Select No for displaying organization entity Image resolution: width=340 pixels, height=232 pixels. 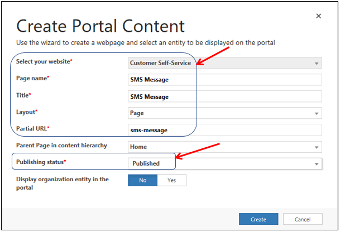[142, 180]
